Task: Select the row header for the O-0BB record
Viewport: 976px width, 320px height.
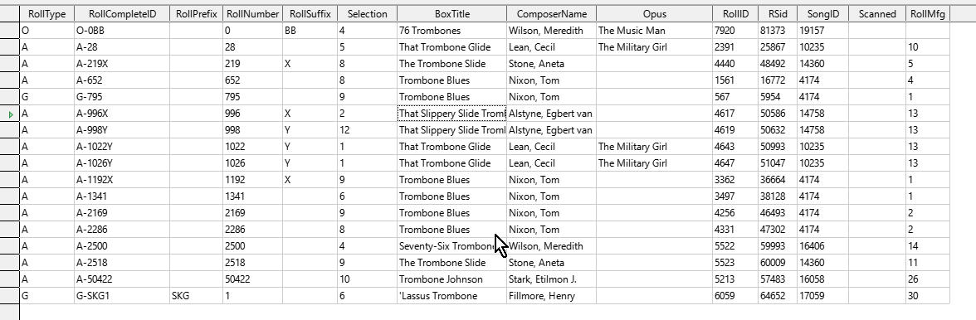Action: pyautogui.click(x=10, y=31)
